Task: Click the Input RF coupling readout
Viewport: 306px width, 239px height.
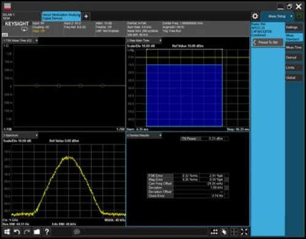Action: point(41,27)
